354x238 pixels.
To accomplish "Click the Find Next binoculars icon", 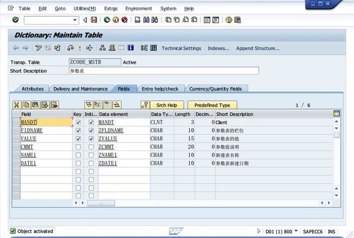I will click(x=155, y=20).
